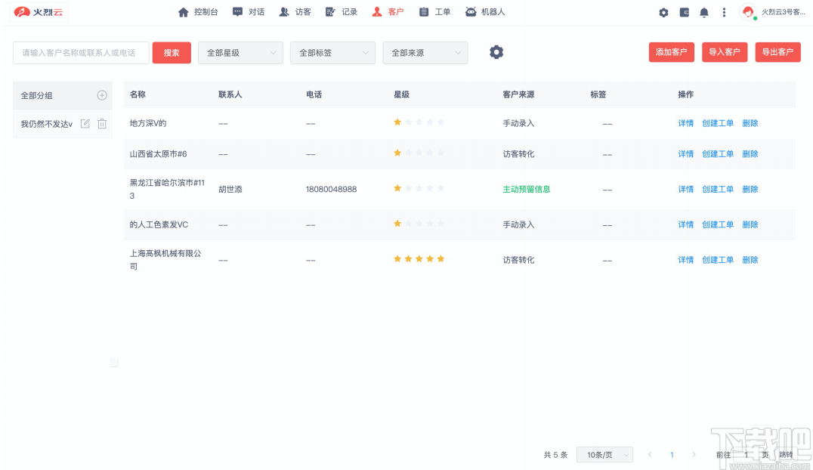
Task: Click the first star for 地方深V的
Action: point(397,122)
